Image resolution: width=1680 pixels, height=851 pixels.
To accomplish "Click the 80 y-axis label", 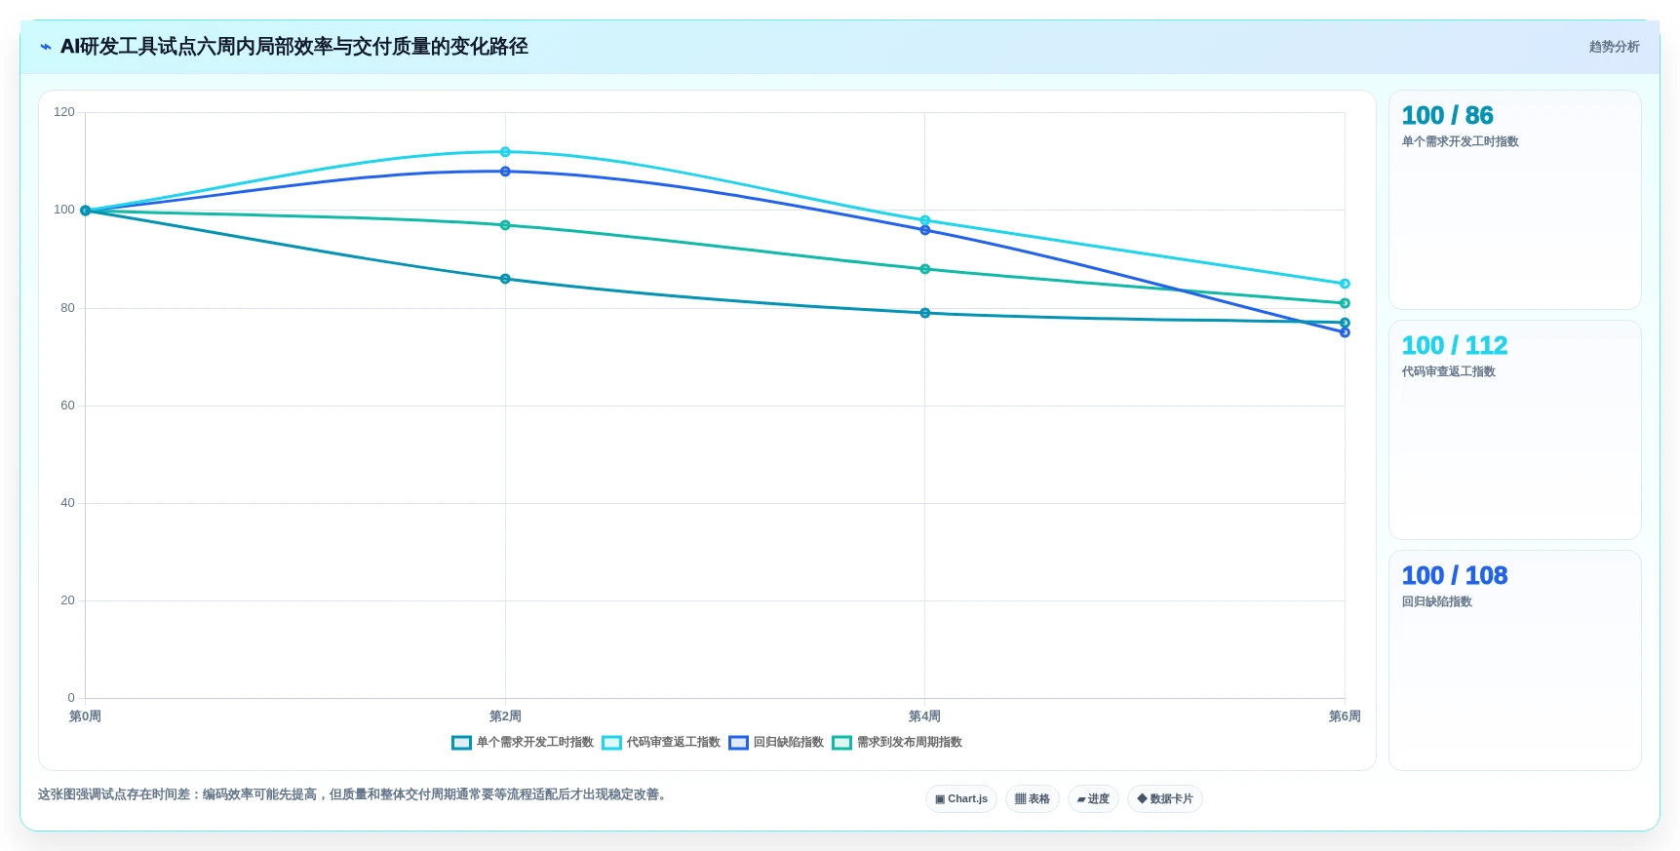I will [67, 308].
